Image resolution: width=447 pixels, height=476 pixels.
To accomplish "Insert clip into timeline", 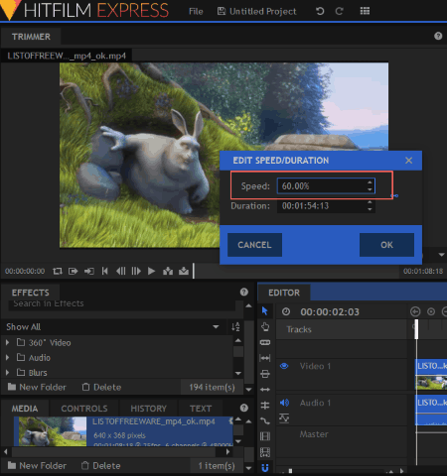I will point(168,272).
